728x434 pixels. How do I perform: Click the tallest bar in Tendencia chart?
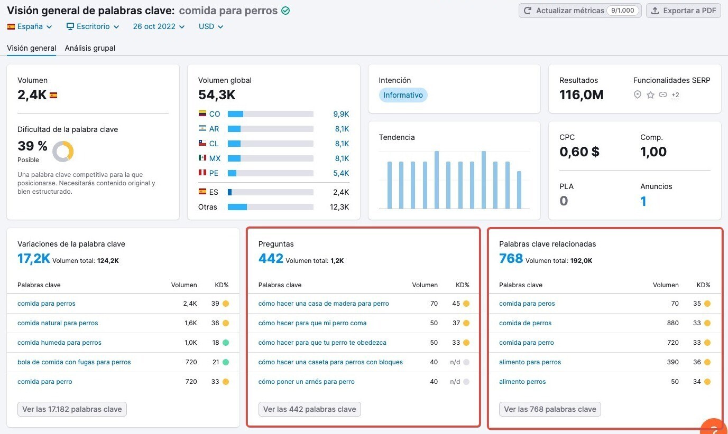point(437,180)
